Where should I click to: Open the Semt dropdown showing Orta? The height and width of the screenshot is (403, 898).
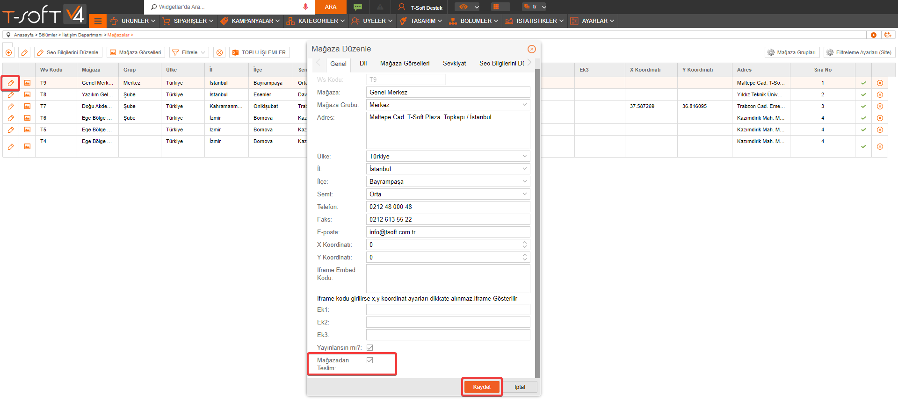pyautogui.click(x=448, y=194)
